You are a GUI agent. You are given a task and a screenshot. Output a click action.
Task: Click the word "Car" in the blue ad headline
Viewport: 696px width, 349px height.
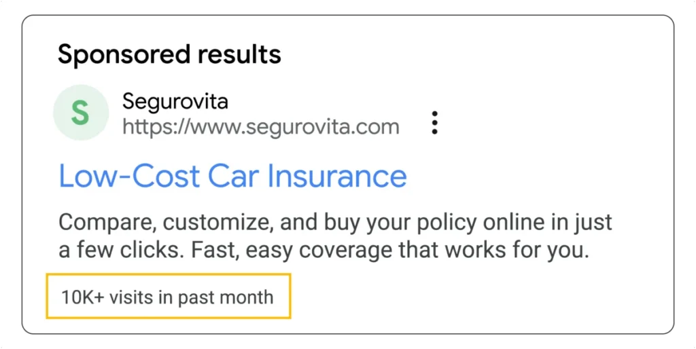(234, 176)
